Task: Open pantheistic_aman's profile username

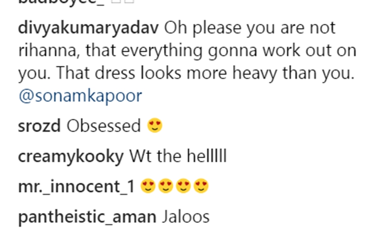Action: tap(87, 217)
